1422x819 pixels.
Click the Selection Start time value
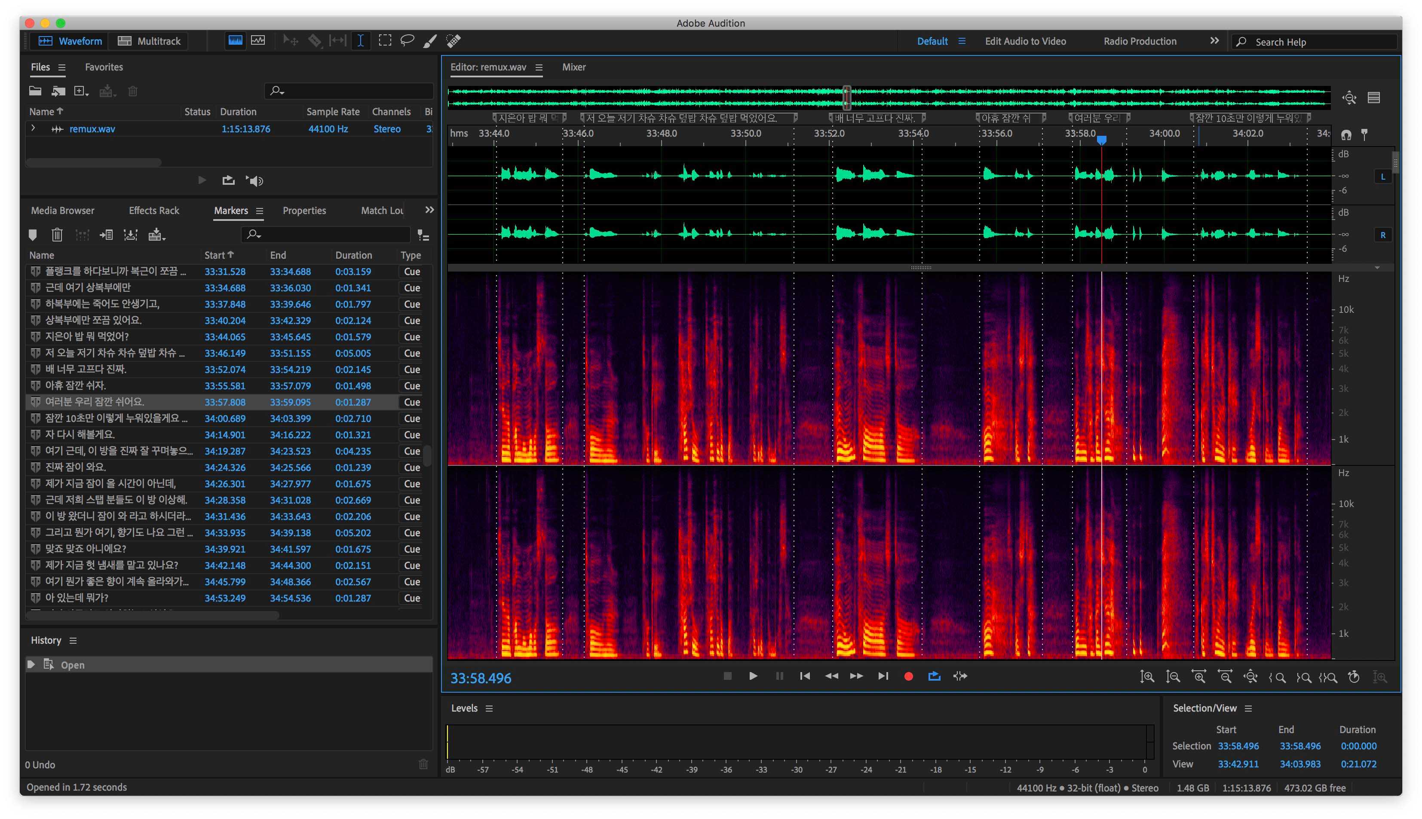click(1238, 746)
